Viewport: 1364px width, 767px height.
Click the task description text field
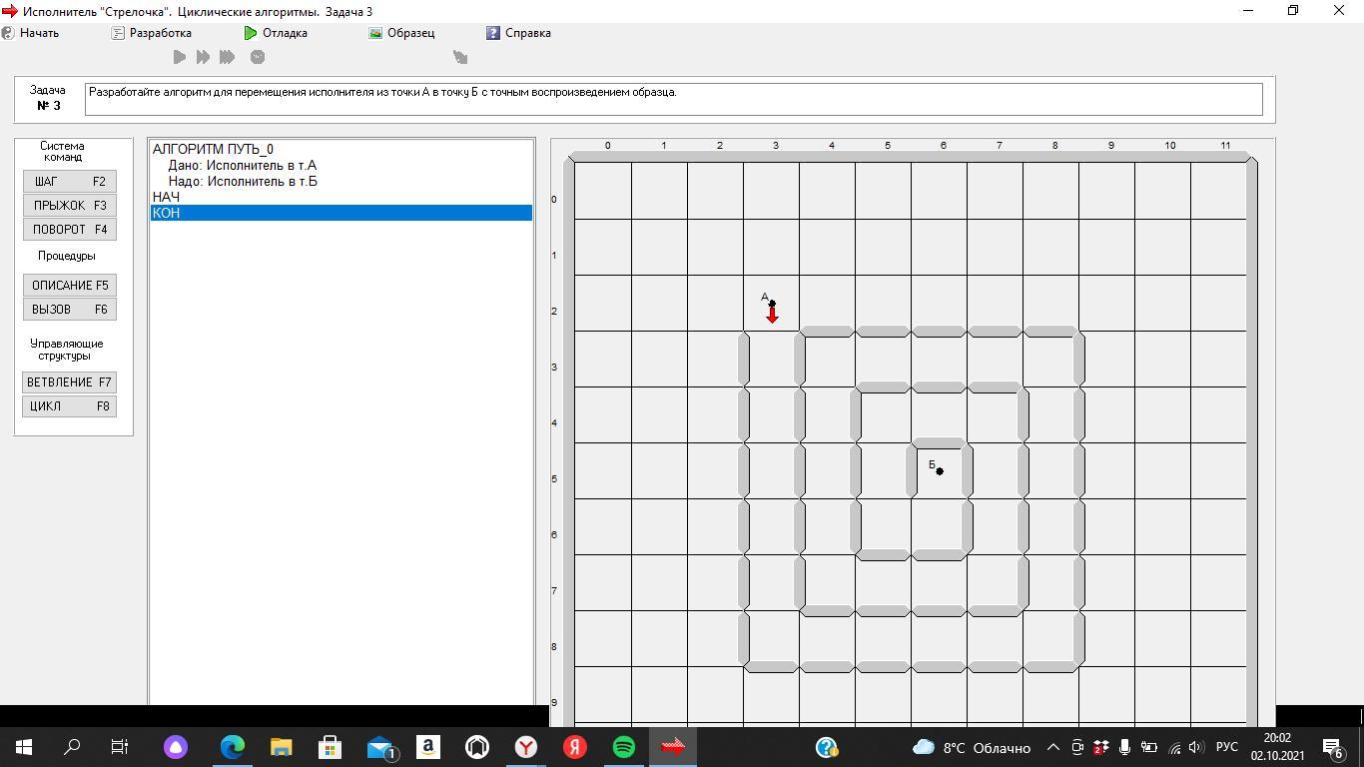click(674, 99)
